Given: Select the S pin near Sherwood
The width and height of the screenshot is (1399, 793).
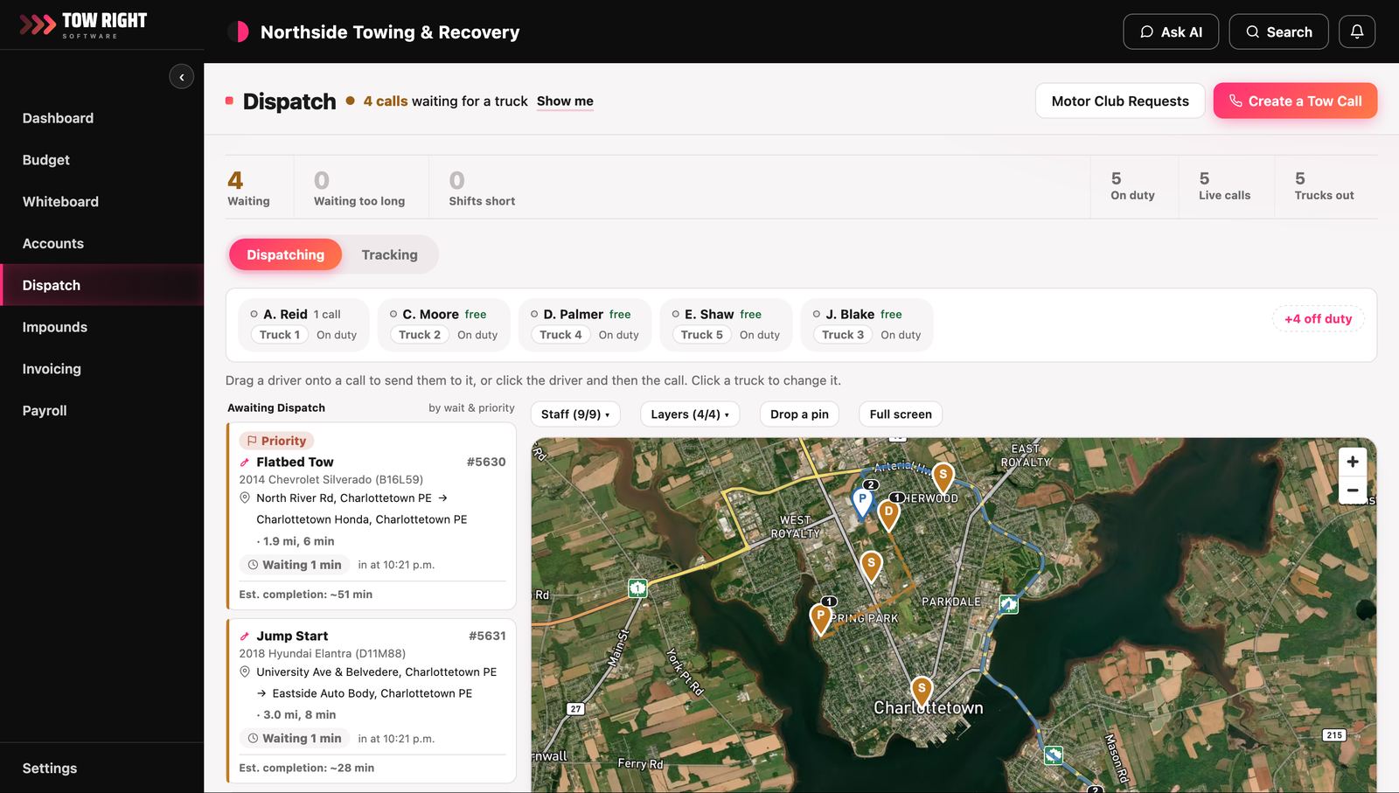Looking at the screenshot, I should [x=943, y=477].
